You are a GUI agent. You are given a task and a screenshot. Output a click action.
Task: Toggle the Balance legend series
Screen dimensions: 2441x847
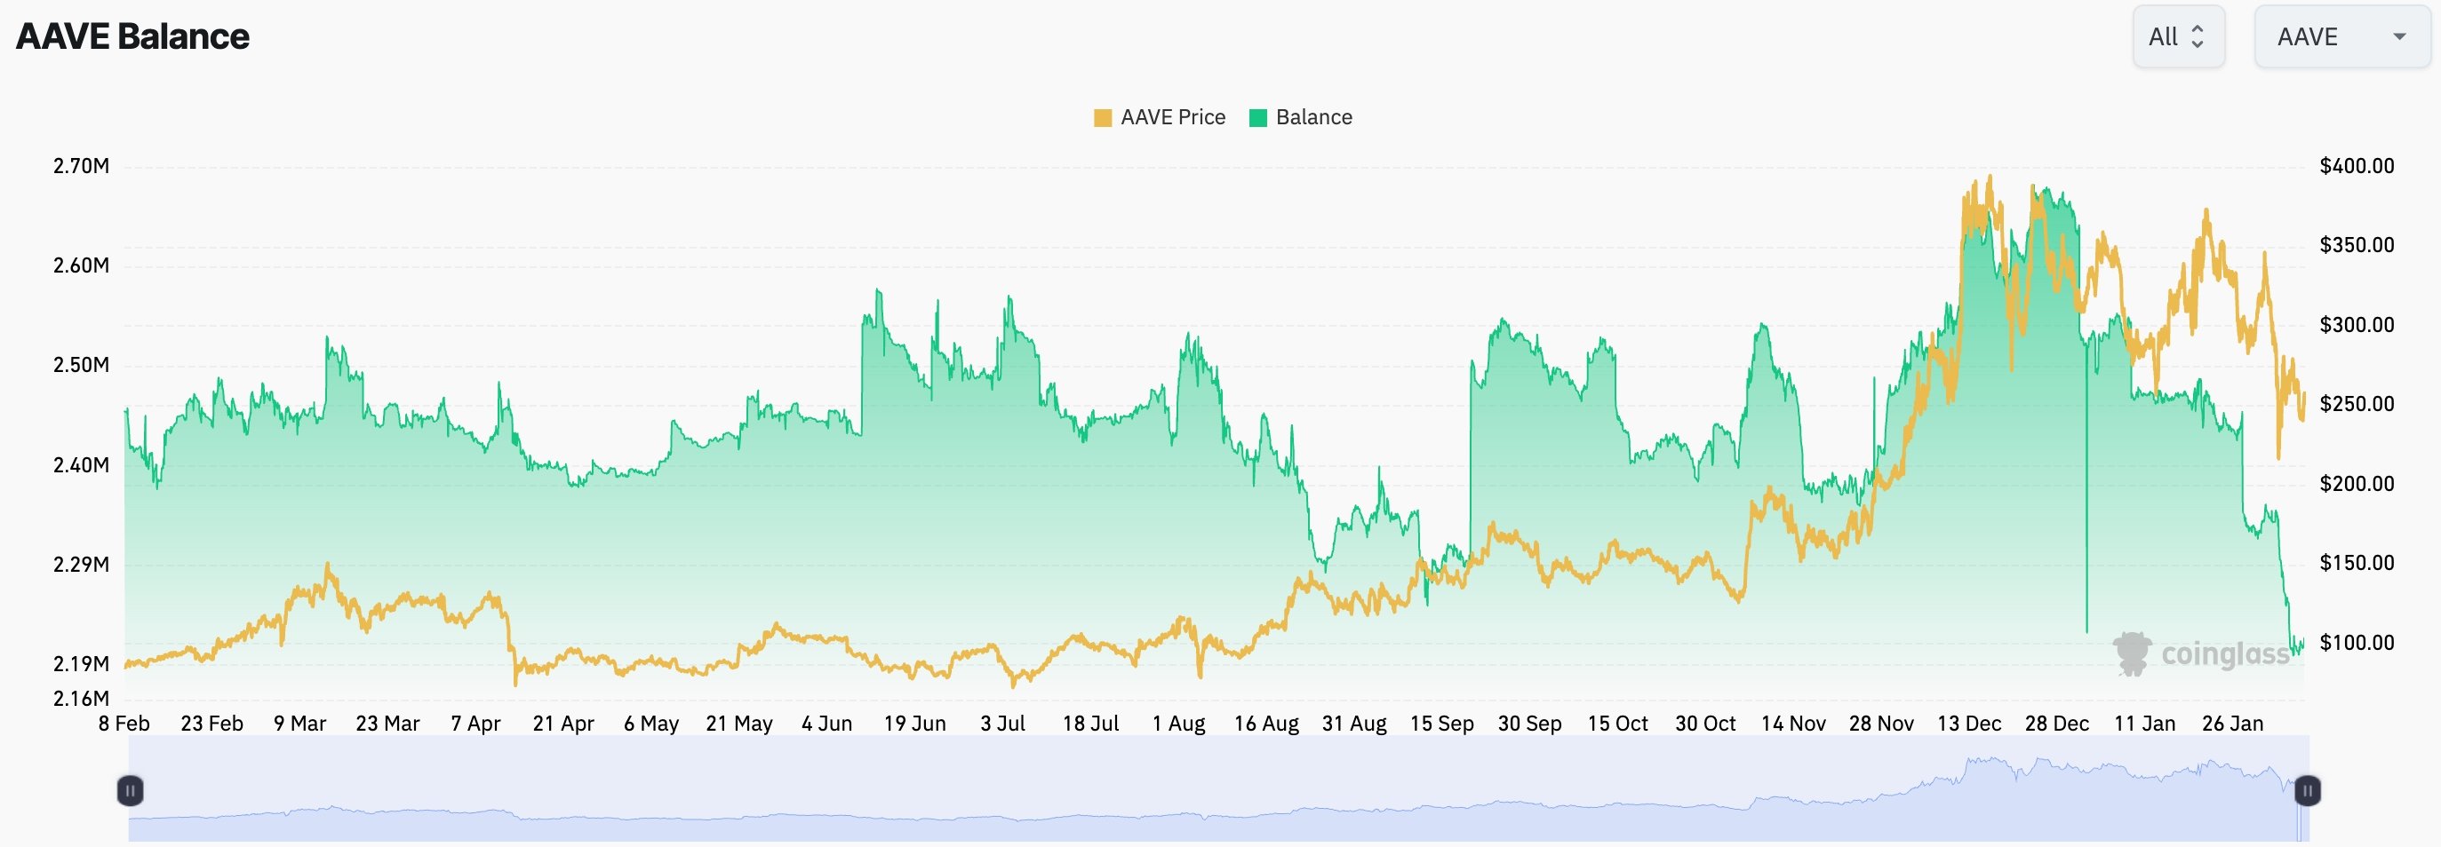coord(1301,117)
